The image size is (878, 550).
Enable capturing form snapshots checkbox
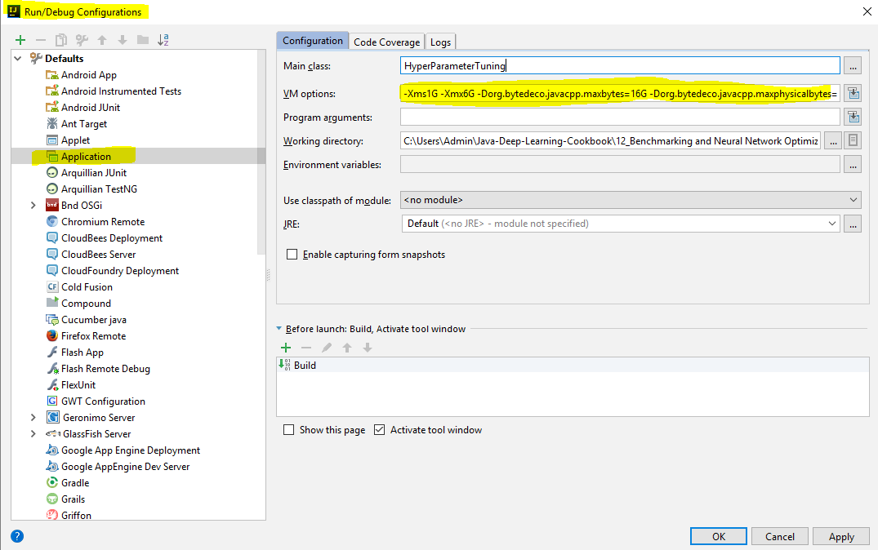[x=292, y=255]
